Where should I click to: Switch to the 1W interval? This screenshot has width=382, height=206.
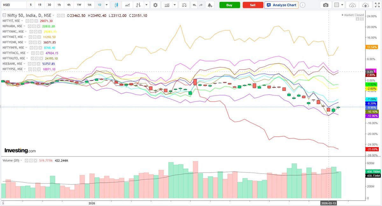pyautogui.click(x=79, y=5)
